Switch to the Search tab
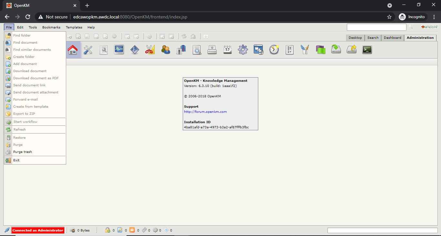Viewport: 441px width, 236px height. pyautogui.click(x=373, y=38)
